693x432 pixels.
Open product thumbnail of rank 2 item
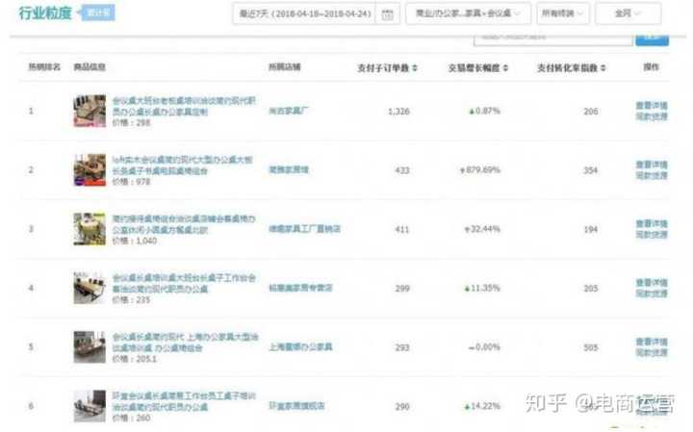tap(90, 170)
